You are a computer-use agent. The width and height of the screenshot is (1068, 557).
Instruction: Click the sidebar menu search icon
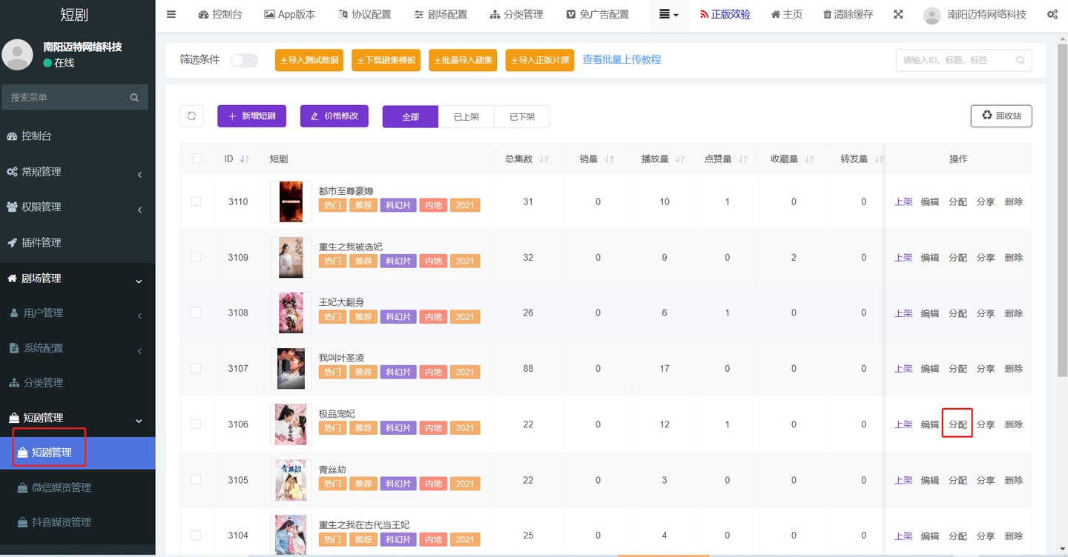tap(134, 97)
